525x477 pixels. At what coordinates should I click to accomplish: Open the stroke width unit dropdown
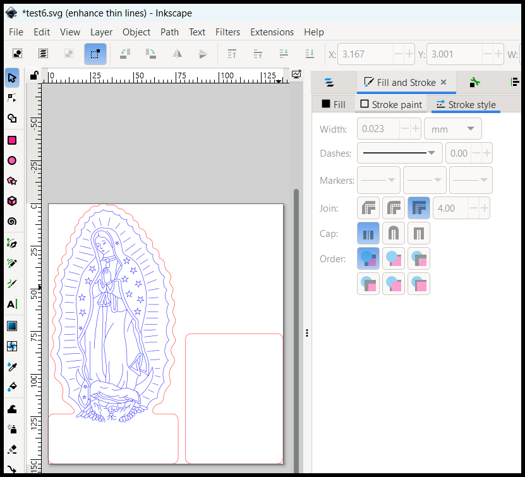(453, 129)
